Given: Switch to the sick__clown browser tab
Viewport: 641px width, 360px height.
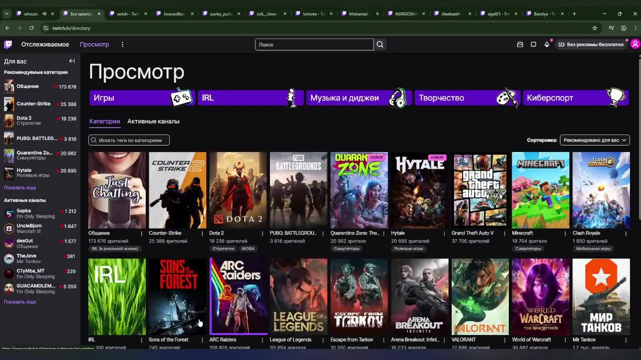Looking at the screenshot, I should click(x=267, y=13).
